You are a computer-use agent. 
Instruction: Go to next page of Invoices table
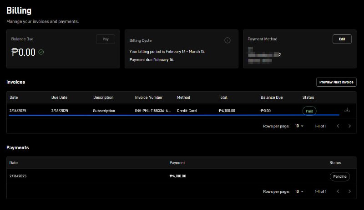click(x=349, y=126)
